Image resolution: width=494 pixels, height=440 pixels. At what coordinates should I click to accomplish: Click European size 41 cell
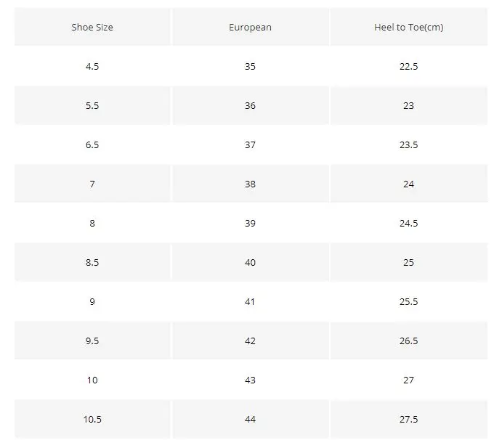point(251,301)
